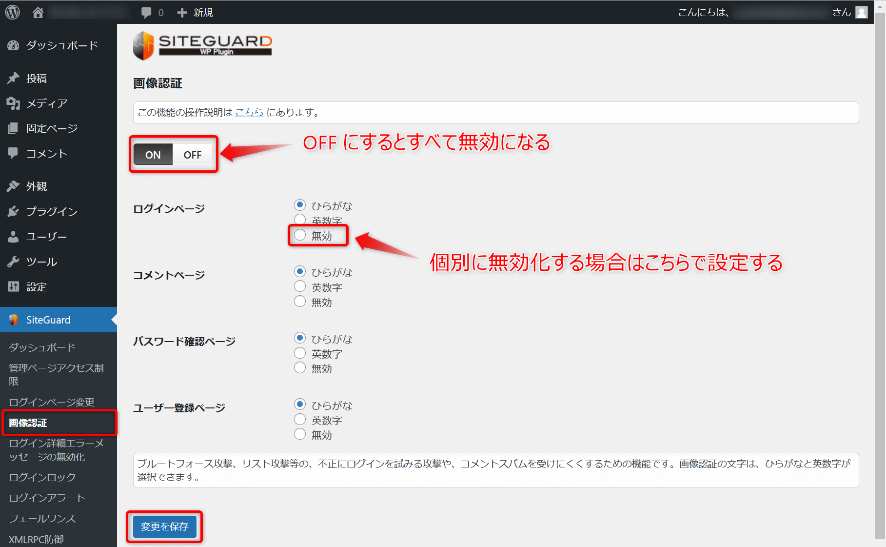Select 英数字 for パスワード確認ページ
Viewport: 886px width, 547px height.
(x=300, y=353)
